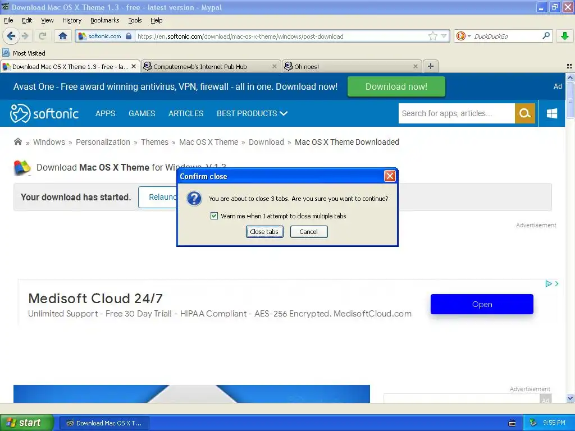The image size is (575, 431).
Task: Open the ARTICLES navigation link
Action: (x=185, y=113)
